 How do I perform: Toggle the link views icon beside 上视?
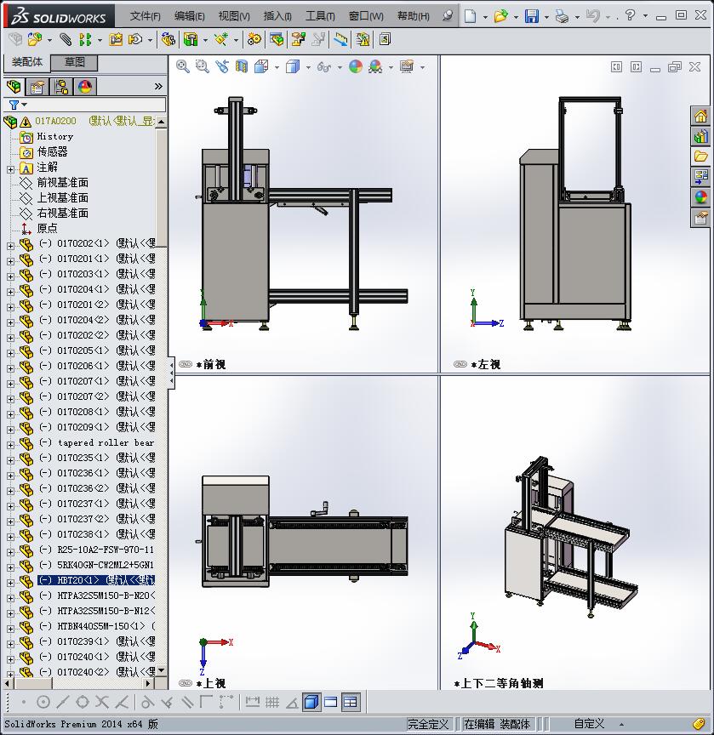tap(186, 683)
